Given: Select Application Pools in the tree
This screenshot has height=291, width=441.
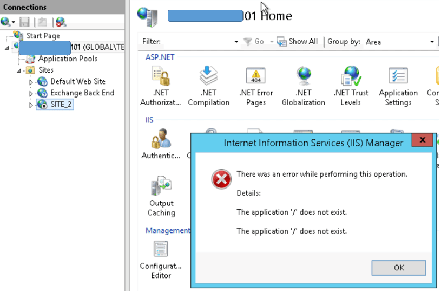Looking at the screenshot, I should [x=67, y=59].
